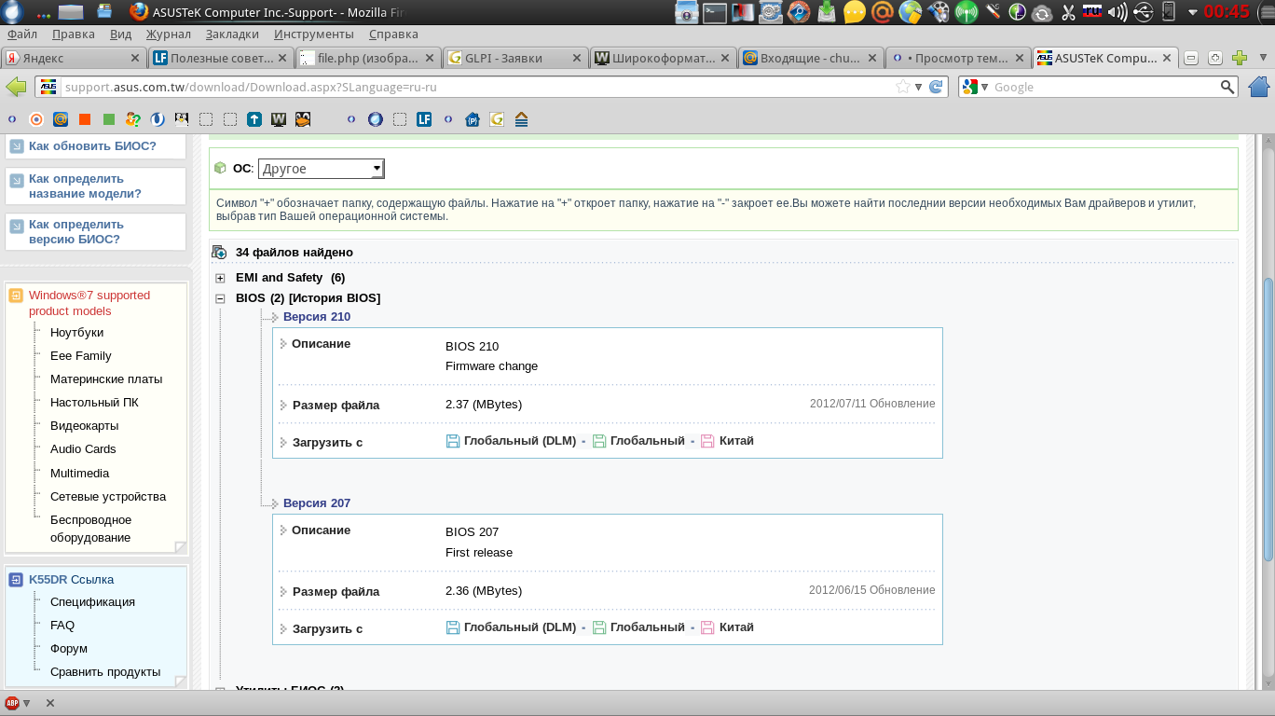Viewport: 1275px width, 716px height.
Task: Download BIOS 210 via green Global disk icon
Action: click(599, 441)
